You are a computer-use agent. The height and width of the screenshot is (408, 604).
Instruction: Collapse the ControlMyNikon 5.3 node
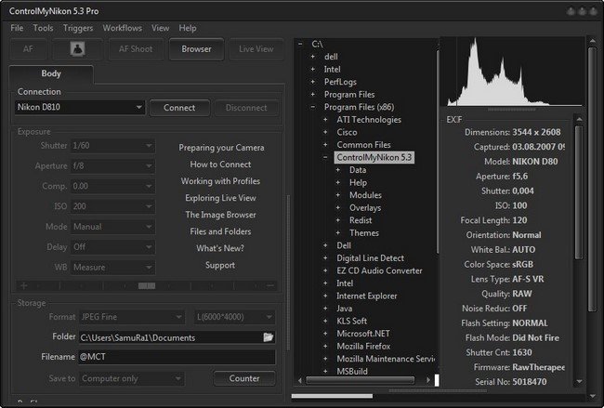325,157
